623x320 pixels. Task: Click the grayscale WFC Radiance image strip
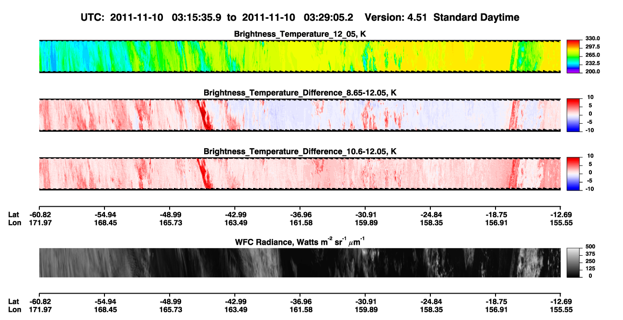tap(300, 262)
